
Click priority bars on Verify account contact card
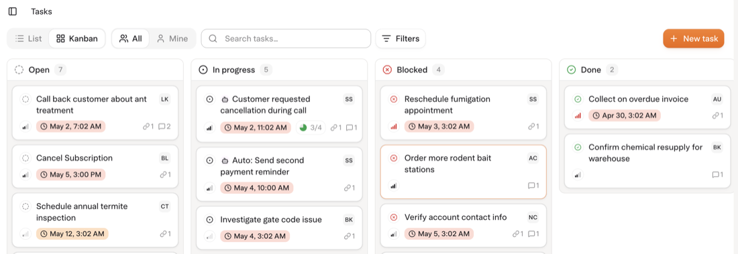[x=393, y=233]
